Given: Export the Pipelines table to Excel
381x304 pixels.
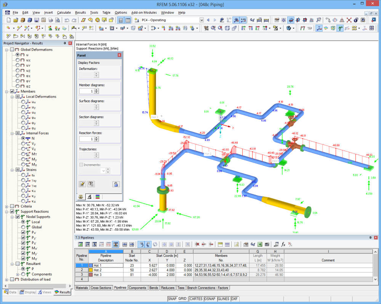Looking at the screenshot, I should (260, 244).
